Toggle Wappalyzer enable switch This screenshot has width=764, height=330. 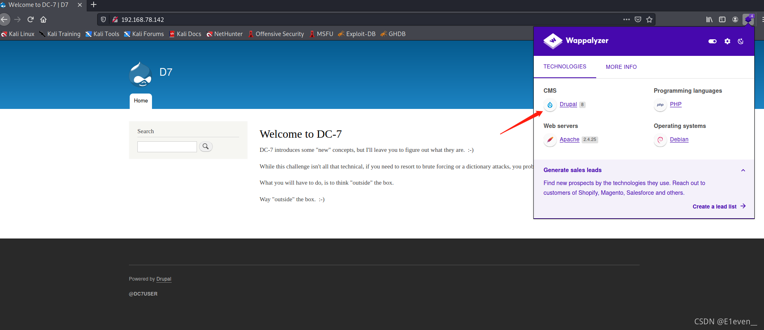(713, 41)
